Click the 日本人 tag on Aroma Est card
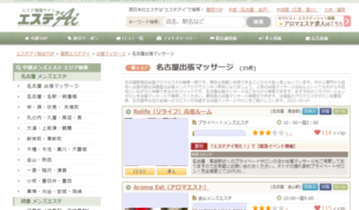359x210 pixels. [310, 187]
